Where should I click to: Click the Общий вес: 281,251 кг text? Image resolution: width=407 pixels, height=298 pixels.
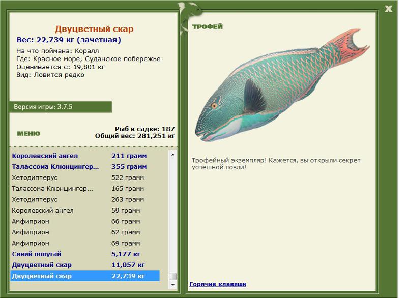tap(135, 136)
